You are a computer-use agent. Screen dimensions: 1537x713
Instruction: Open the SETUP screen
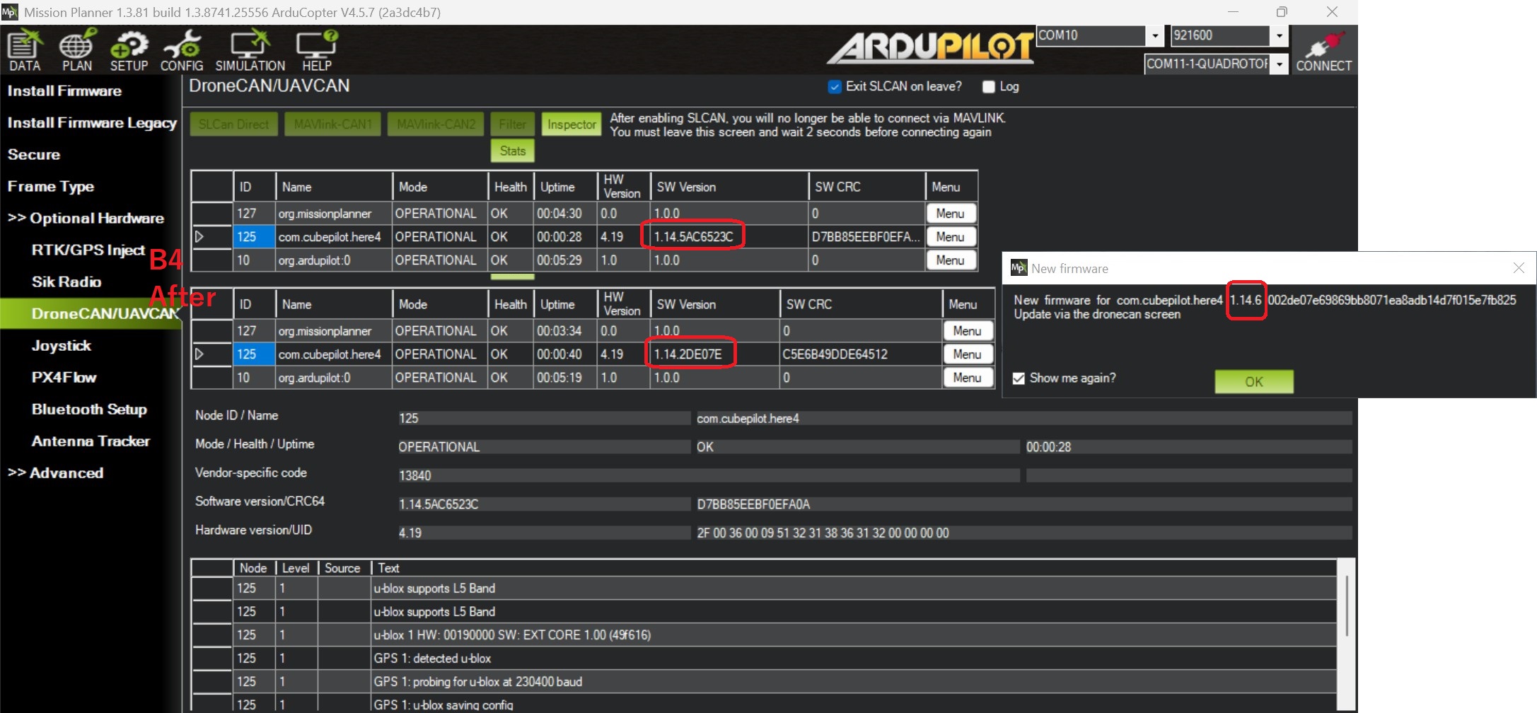pos(129,50)
